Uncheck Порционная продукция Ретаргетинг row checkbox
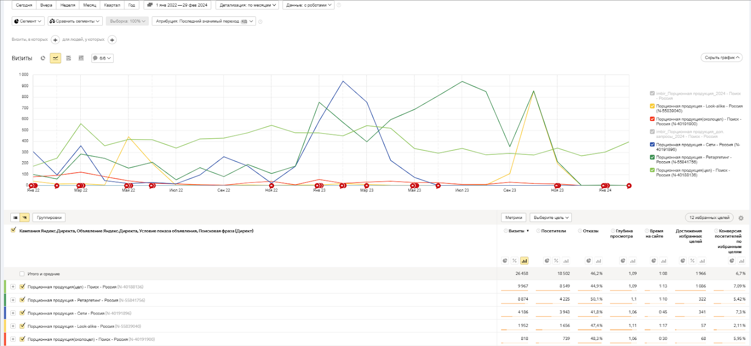Viewport: 751px width, 346px height. pos(22,300)
